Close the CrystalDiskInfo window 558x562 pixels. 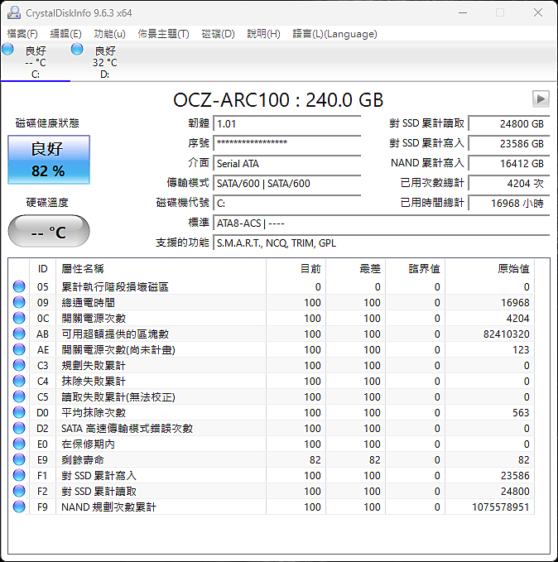pyautogui.click(x=538, y=12)
